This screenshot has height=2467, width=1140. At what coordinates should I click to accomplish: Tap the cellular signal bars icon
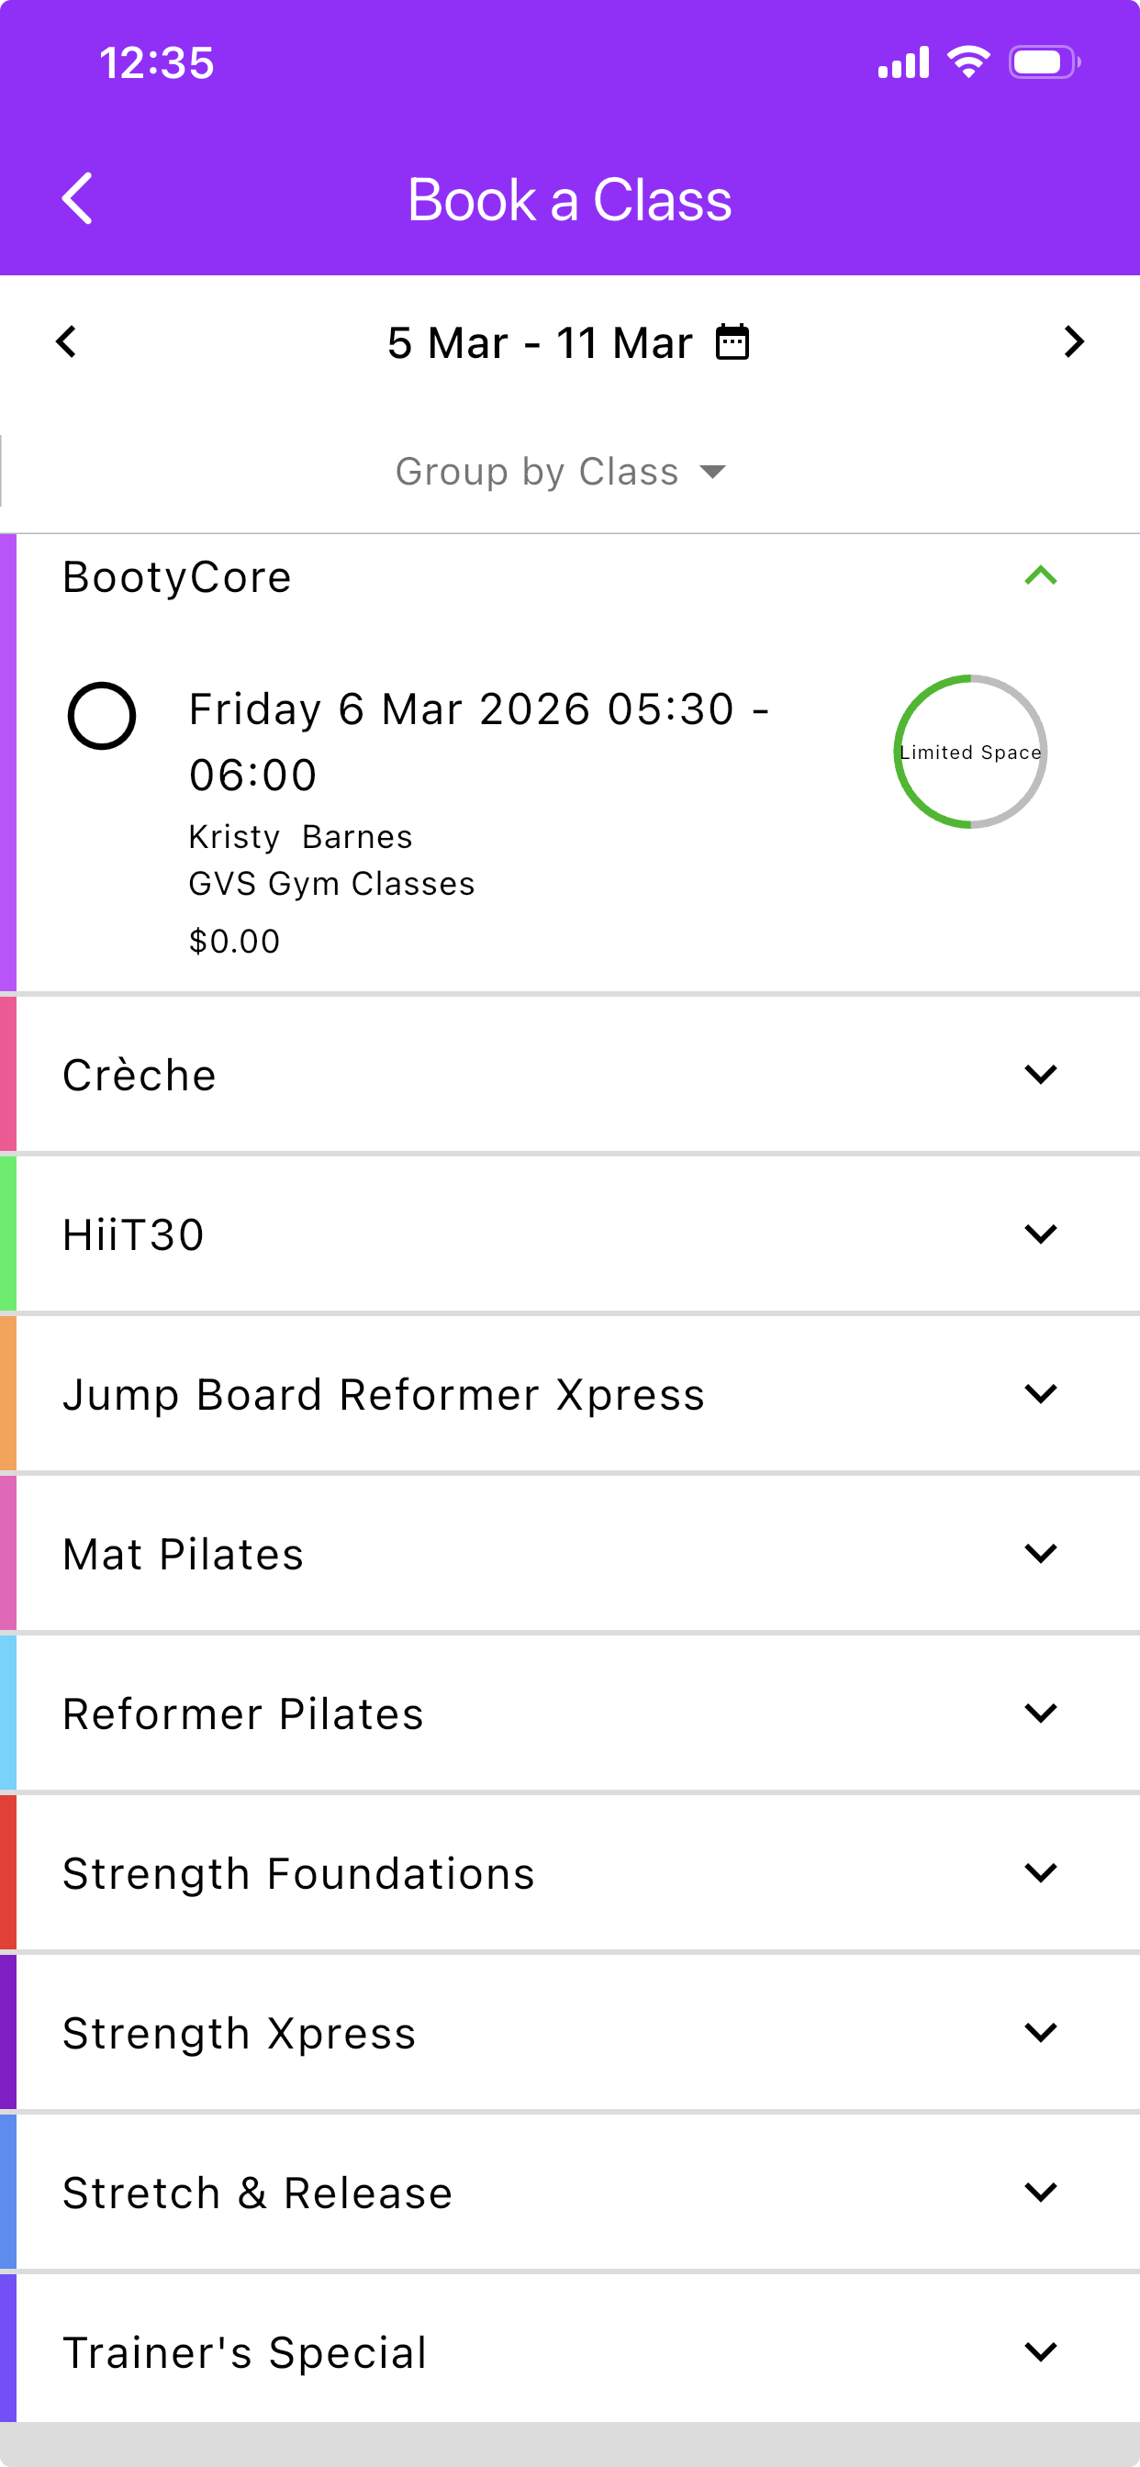(x=902, y=63)
